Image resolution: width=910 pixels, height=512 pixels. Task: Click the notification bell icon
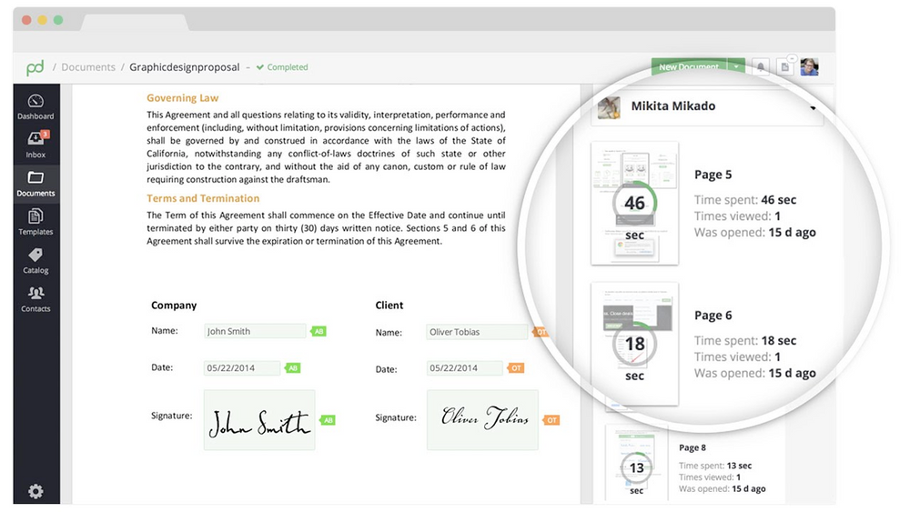click(x=761, y=67)
